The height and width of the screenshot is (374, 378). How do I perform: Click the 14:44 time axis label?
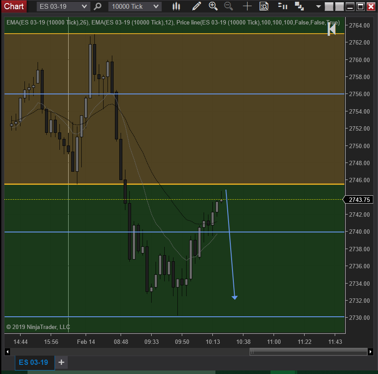pyautogui.click(x=21, y=342)
